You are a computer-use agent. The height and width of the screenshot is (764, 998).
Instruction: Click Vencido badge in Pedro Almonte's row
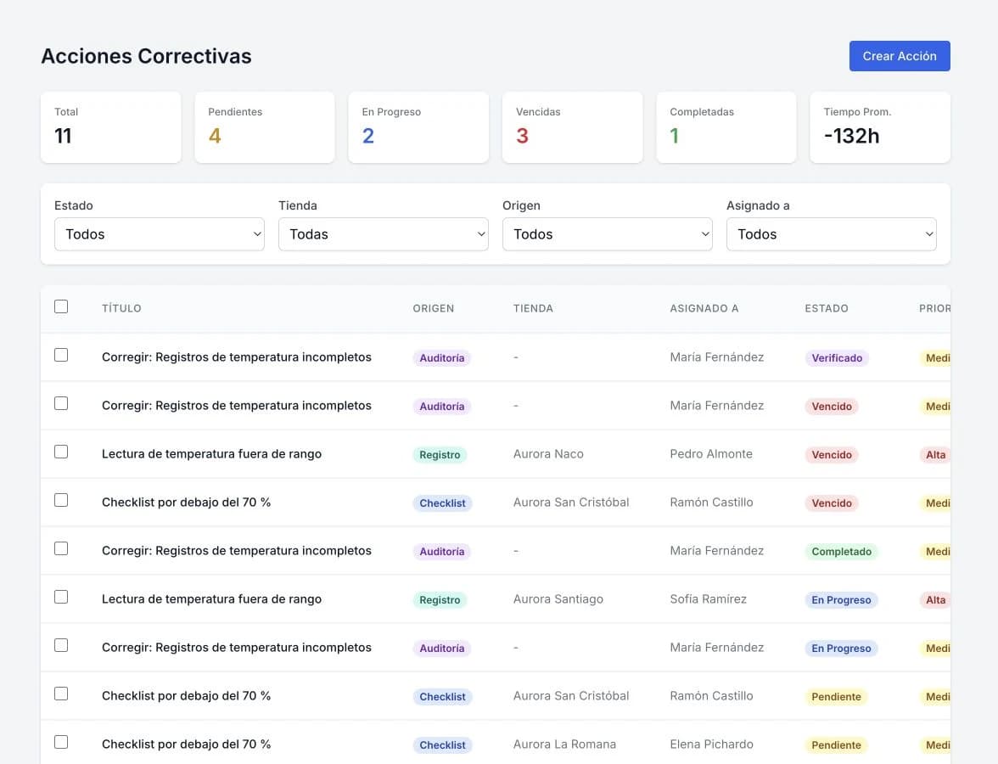832,455
